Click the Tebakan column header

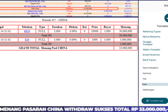(x=27, y=27)
